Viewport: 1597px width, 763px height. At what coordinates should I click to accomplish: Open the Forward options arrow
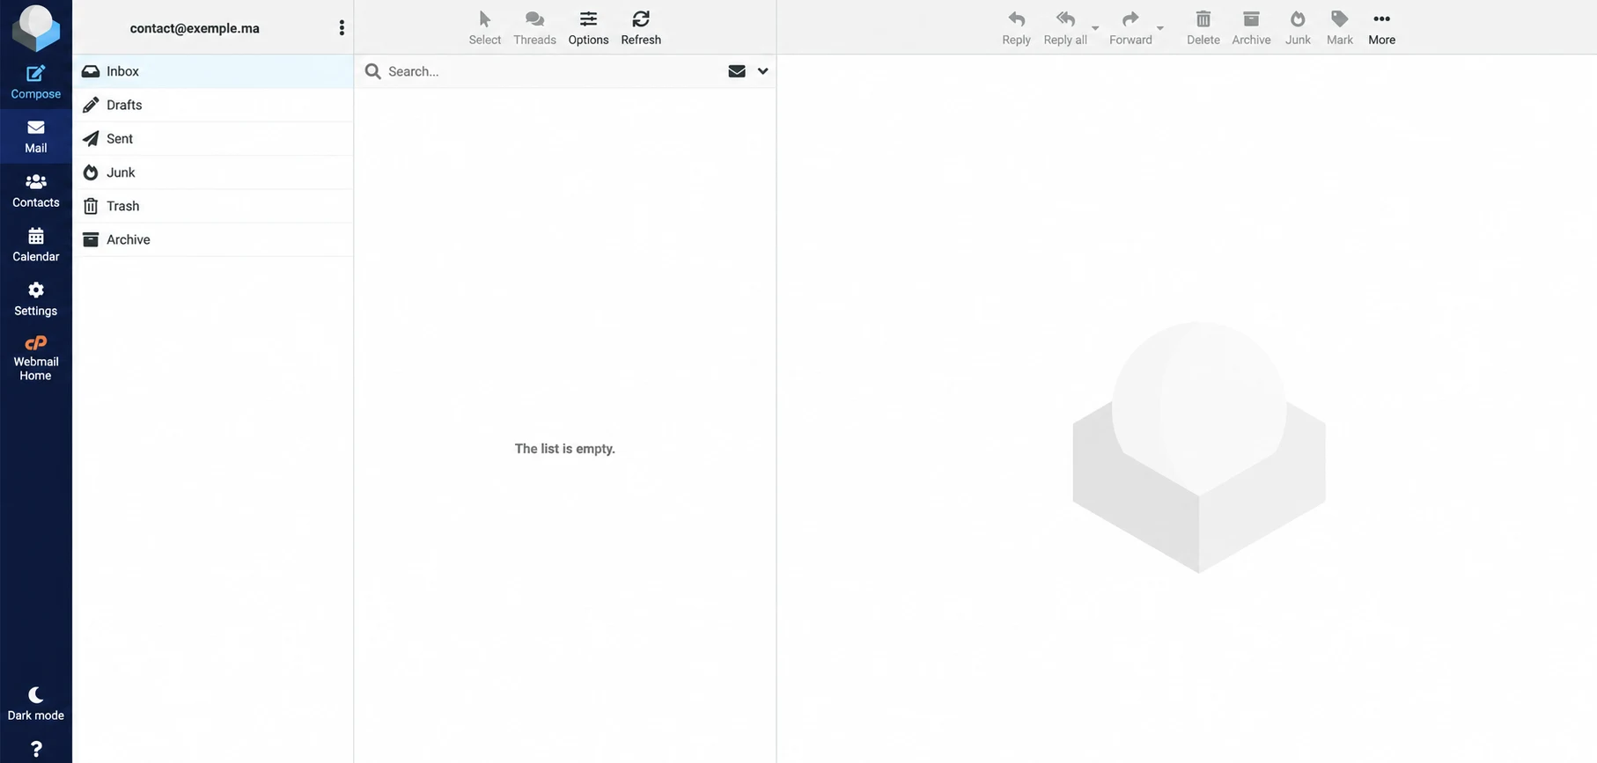click(x=1160, y=28)
